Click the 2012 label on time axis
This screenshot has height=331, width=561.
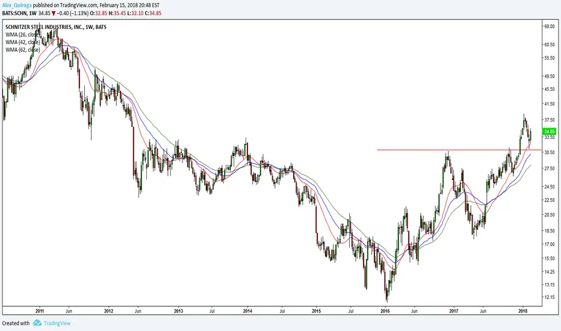click(x=109, y=311)
